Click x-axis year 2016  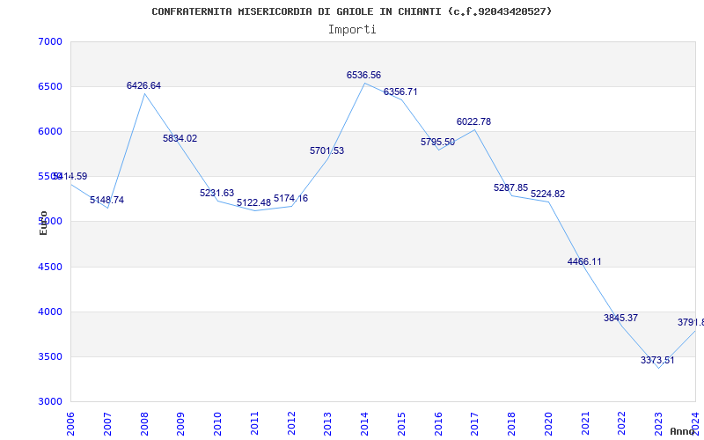(x=438, y=424)
